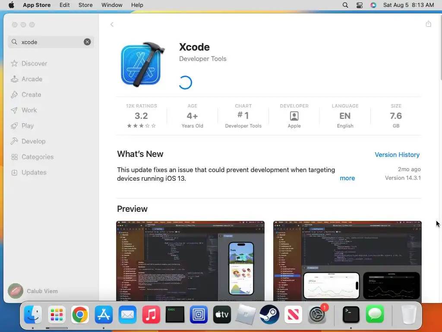Open the Arcade section
This screenshot has height=332, width=442.
(x=26, y=79)
